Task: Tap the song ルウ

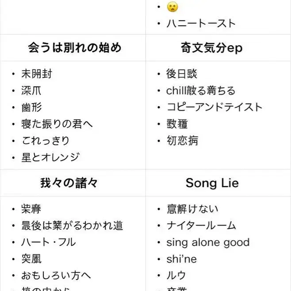Action: 176,275
